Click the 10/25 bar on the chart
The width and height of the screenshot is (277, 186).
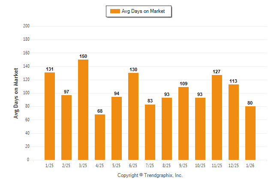tap(200, 129)
